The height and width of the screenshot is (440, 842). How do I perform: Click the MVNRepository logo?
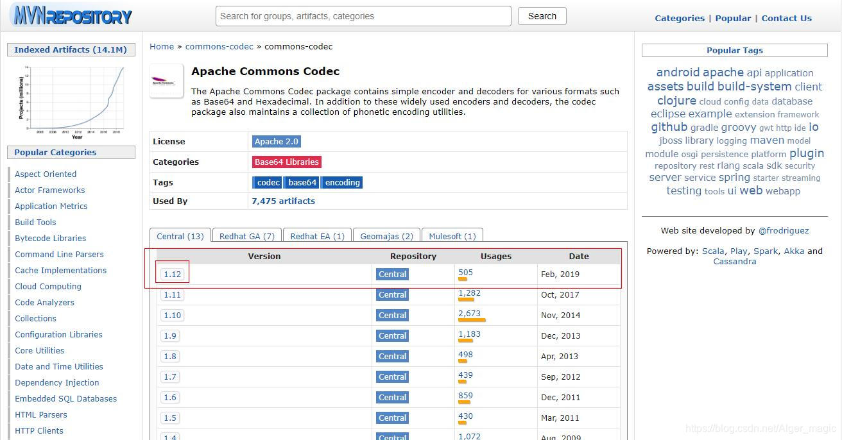pos(73,15)
